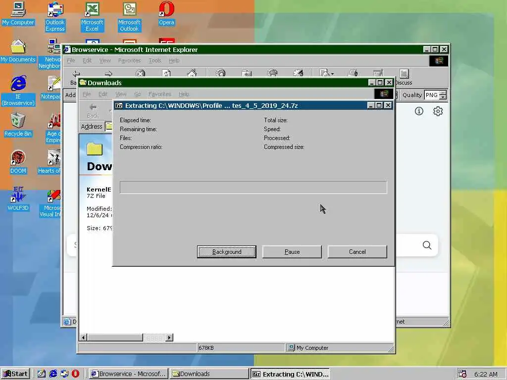Click Opera quick launch icon in taskbar

pos(75,374)
